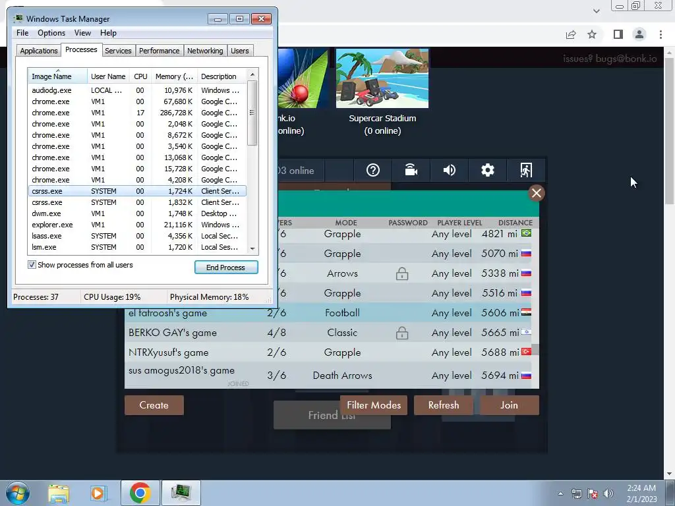Click the camera replay icon in bonk.io toolbar

pyautogui.click(x=411, y=171)
